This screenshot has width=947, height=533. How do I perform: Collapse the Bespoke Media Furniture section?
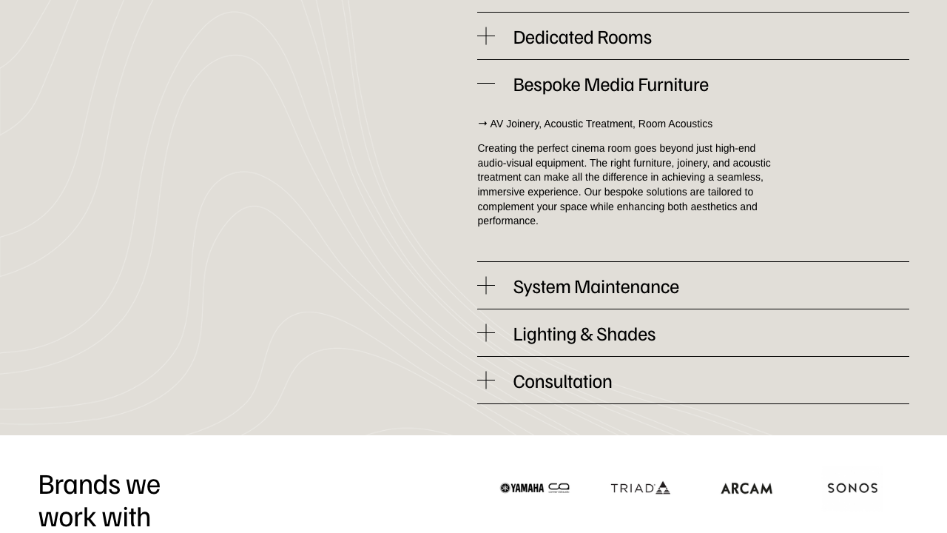click(x=610, y=84)
